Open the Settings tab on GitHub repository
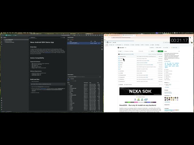194x145 pixels. coord(157,45)
